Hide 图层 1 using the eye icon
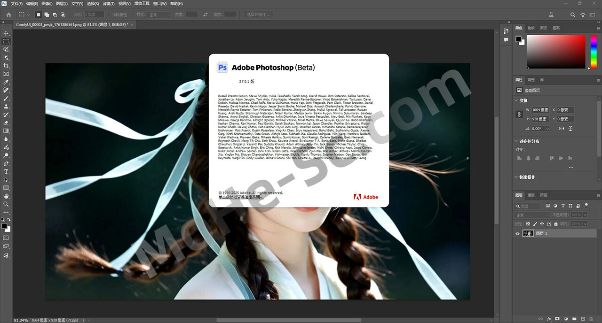The height and width of the screenshot is (323, 602). (x=518, y=233)
